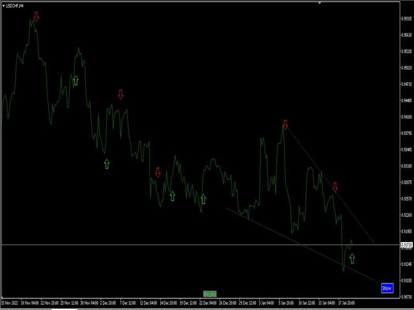Select the red sell arrow above 7 Dec
The width and height of the screenshot is (414, 310).
pos(120,94)
